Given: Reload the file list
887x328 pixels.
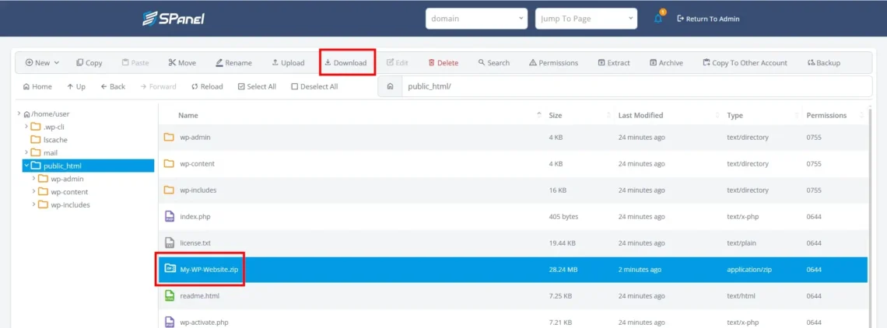Looking at the screenshot, I should [x=207, y=86].
